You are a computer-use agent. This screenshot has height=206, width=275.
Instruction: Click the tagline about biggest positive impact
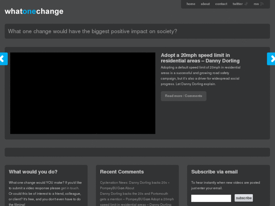[x=93, y=31]
